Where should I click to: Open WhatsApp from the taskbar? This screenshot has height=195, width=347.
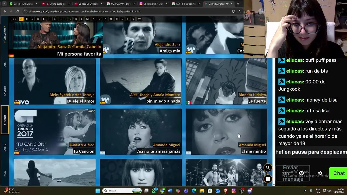point(154,191)
